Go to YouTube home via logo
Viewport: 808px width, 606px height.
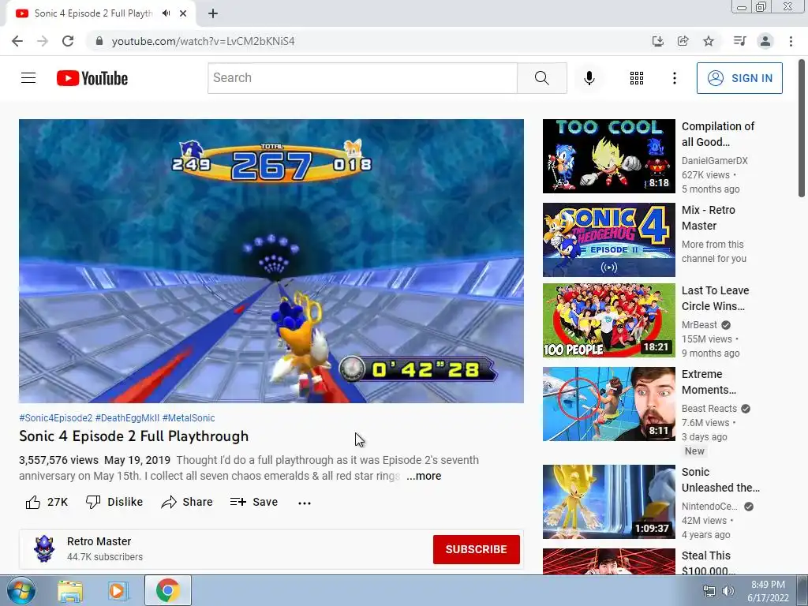[92, 78]
